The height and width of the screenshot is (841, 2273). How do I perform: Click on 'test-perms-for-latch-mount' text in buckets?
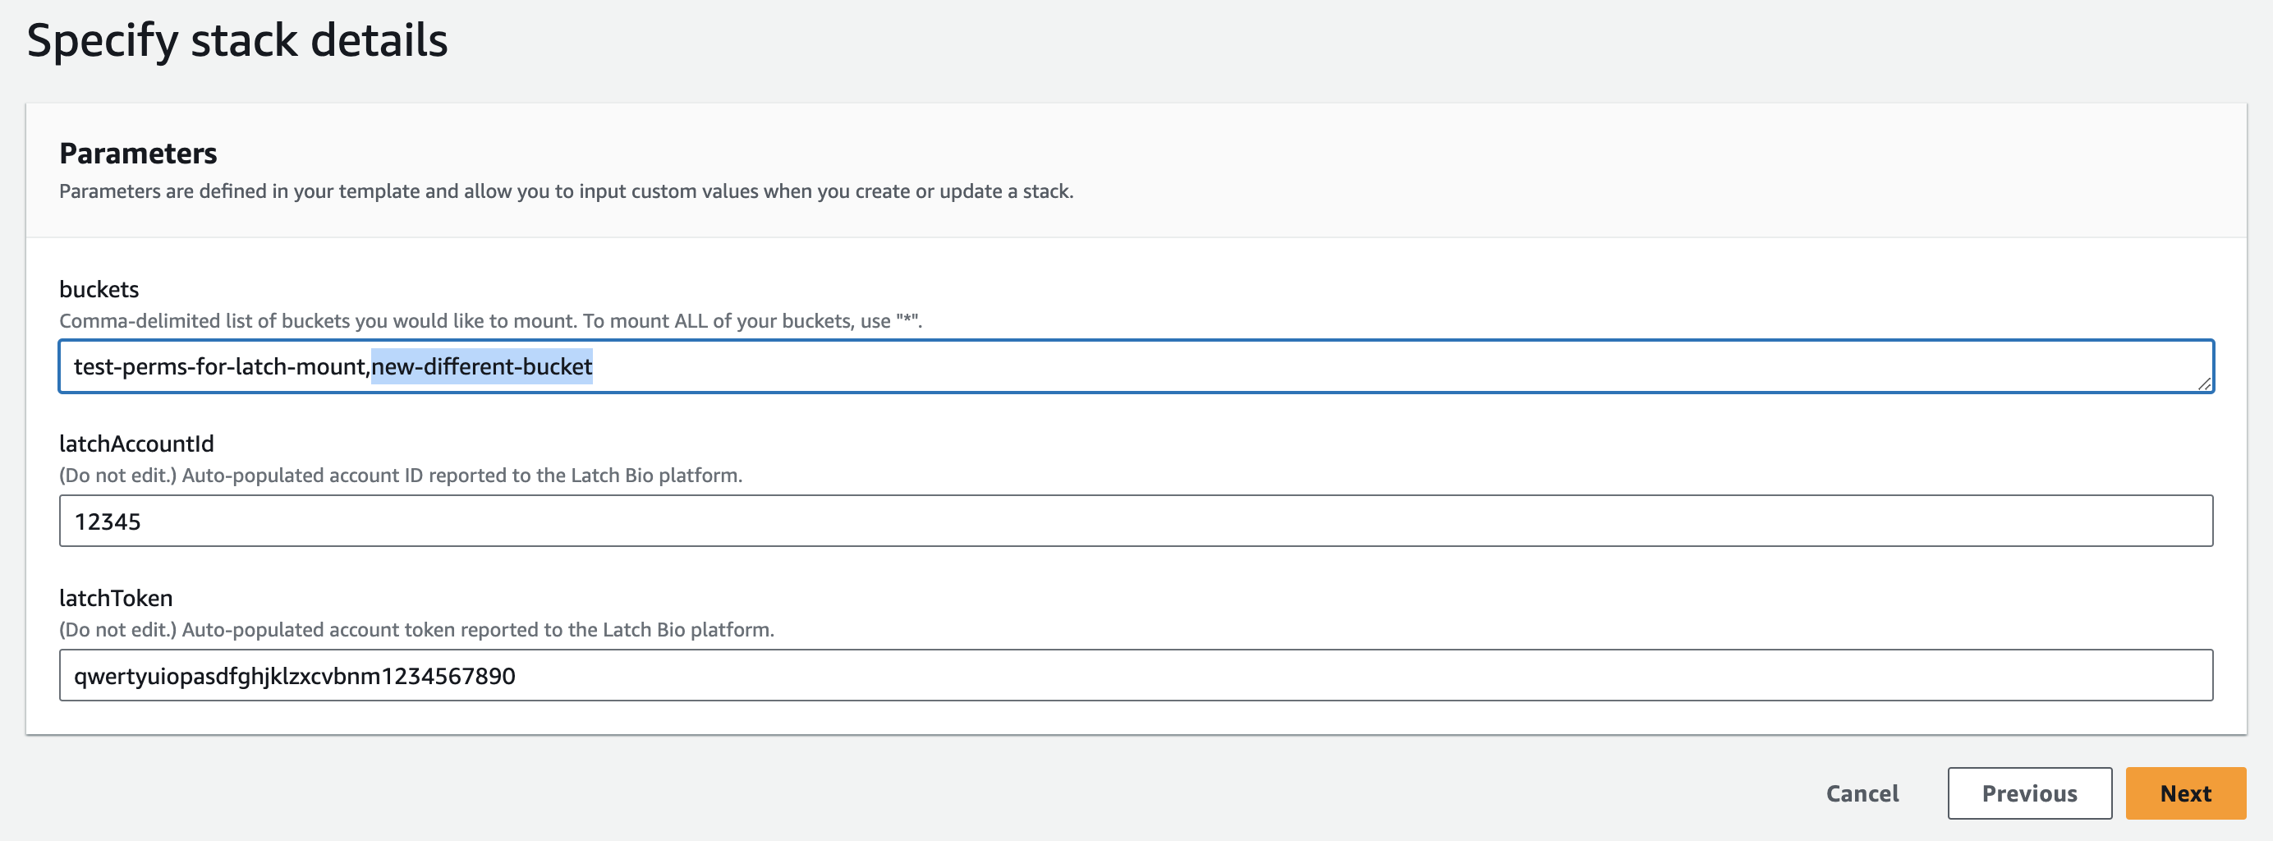[x=221, y=366]
